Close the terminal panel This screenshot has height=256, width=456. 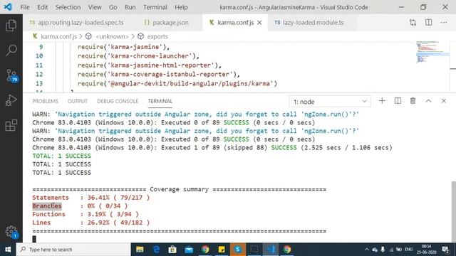pyautogui.click(x=443, y=101)
